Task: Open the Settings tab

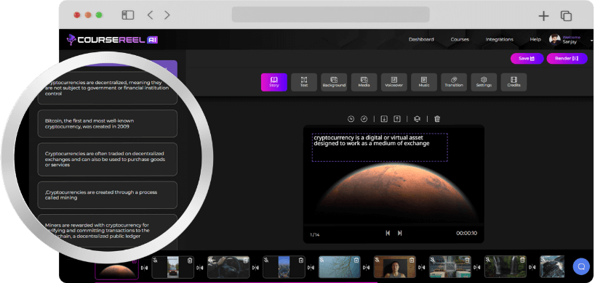Action: point(484,82)
